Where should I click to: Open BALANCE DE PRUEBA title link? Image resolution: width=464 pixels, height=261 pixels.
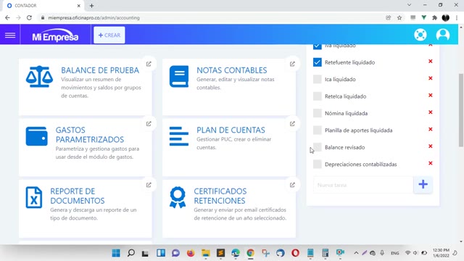tap(100, 70)
